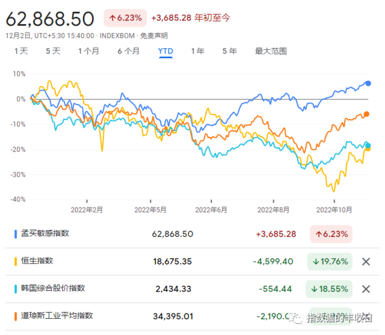The image size is (385, 335).
Task: Click the 62,868.50 value in table row
Action: [173, 234]
